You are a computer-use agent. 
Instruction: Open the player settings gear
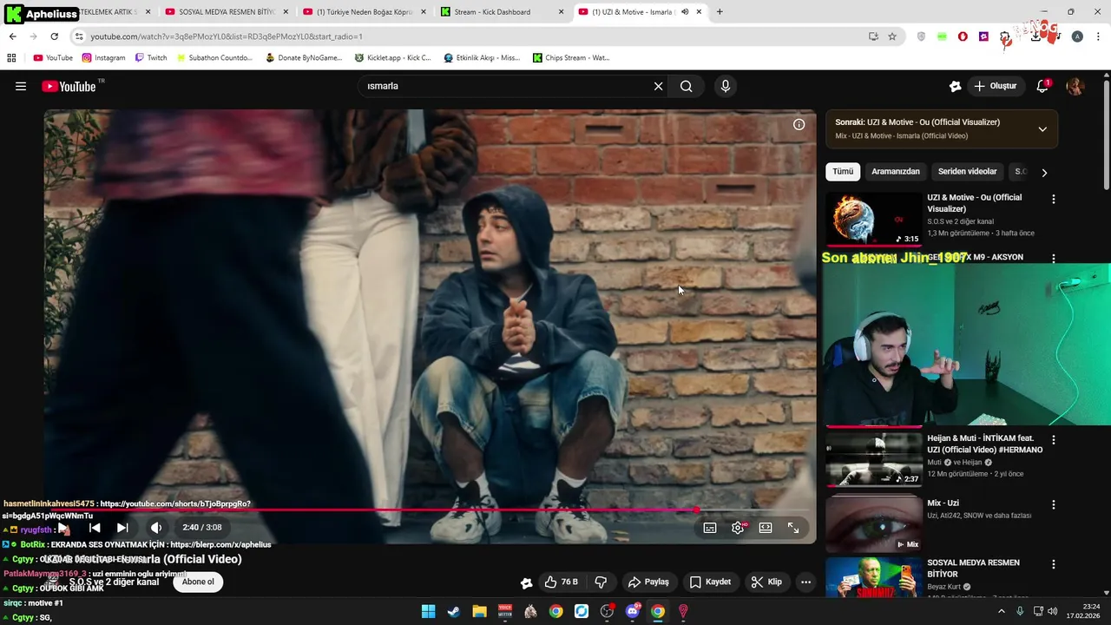tap(738, 527)
